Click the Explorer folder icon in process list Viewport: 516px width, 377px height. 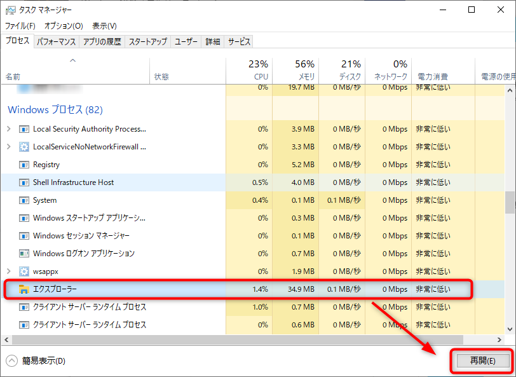24,289
